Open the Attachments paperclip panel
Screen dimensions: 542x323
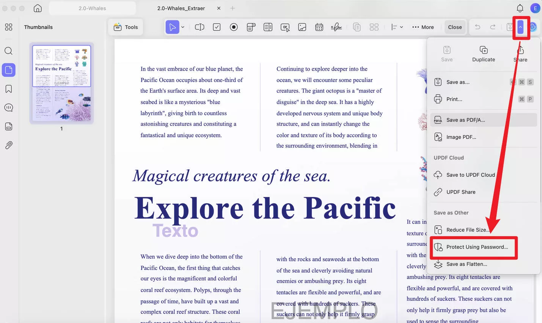[8, 145]
